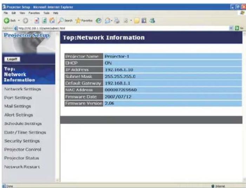This screenshot has width=246, height=188.
Task: Click the Windows flag throbber logo
Action: coord(242,13)
